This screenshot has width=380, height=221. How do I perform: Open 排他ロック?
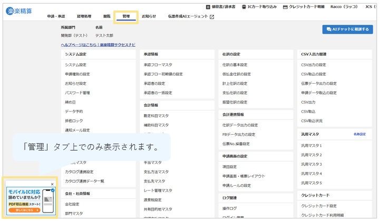(x=74, y=121)
